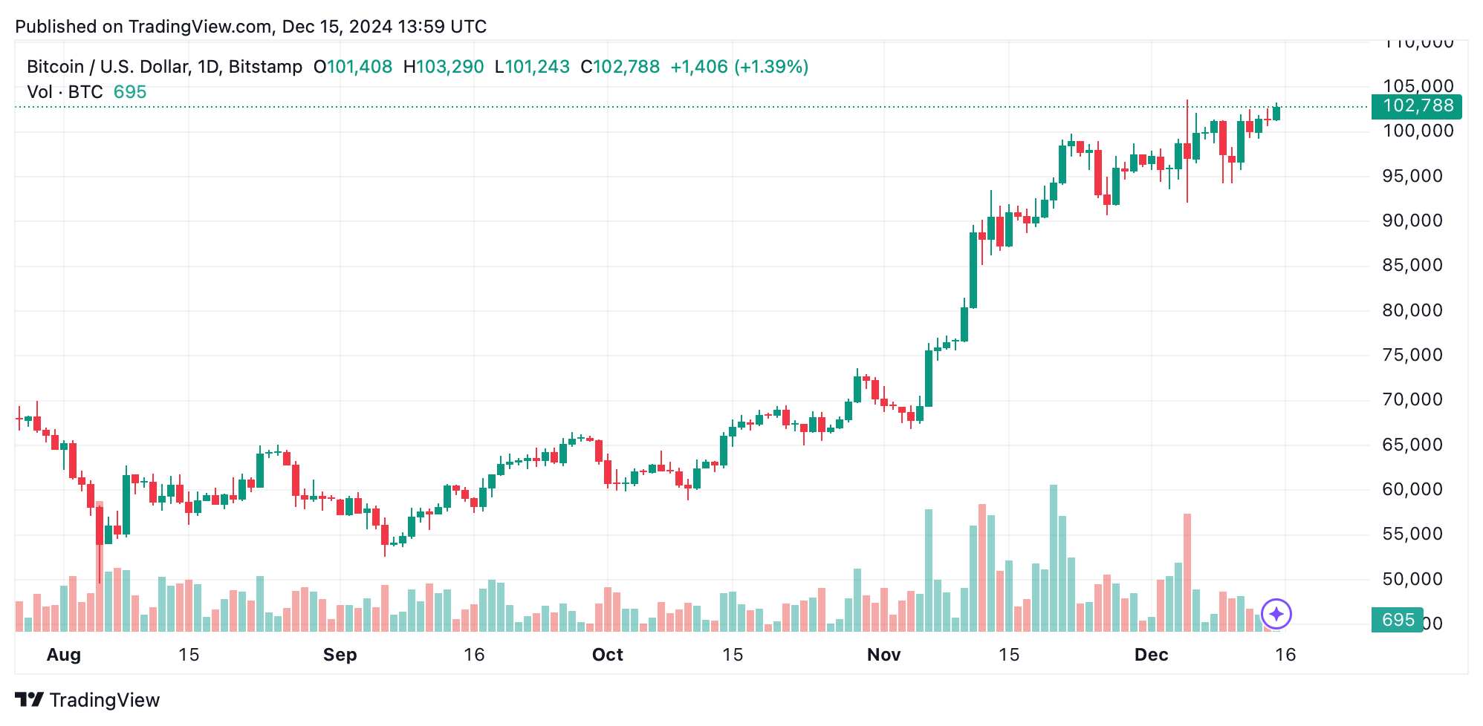Click the Vol · BTC indicator label

[65, 92]
